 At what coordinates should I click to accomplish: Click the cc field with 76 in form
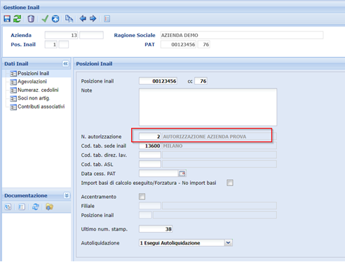coord(201,81)
